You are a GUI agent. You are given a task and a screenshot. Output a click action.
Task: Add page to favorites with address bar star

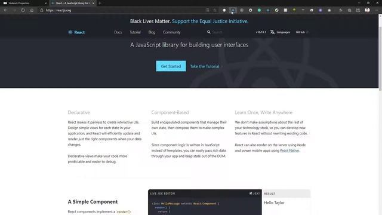click(x=215, y=10)
